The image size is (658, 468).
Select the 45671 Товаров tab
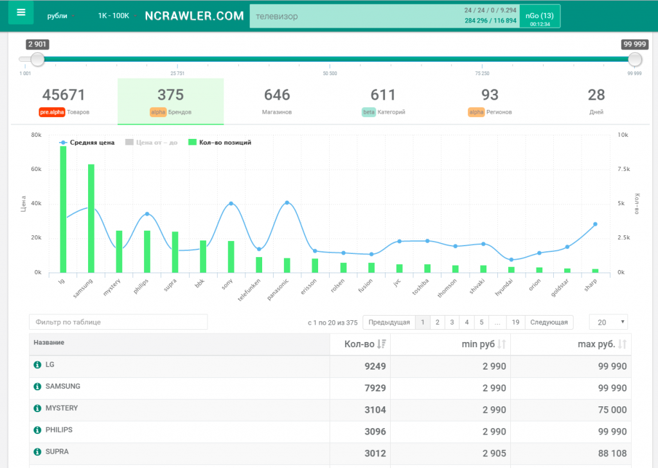tap(64, 101)
